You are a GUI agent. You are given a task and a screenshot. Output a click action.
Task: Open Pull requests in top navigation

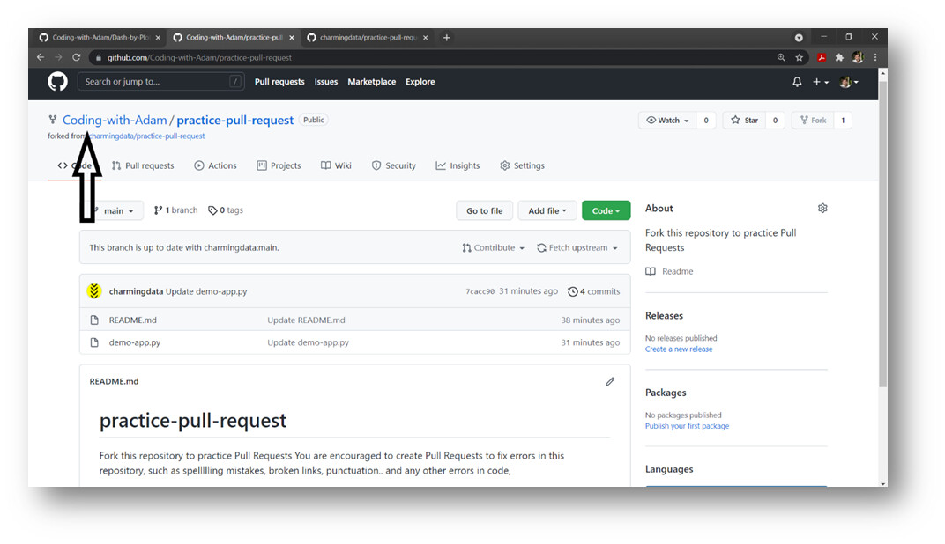point(279,82)
